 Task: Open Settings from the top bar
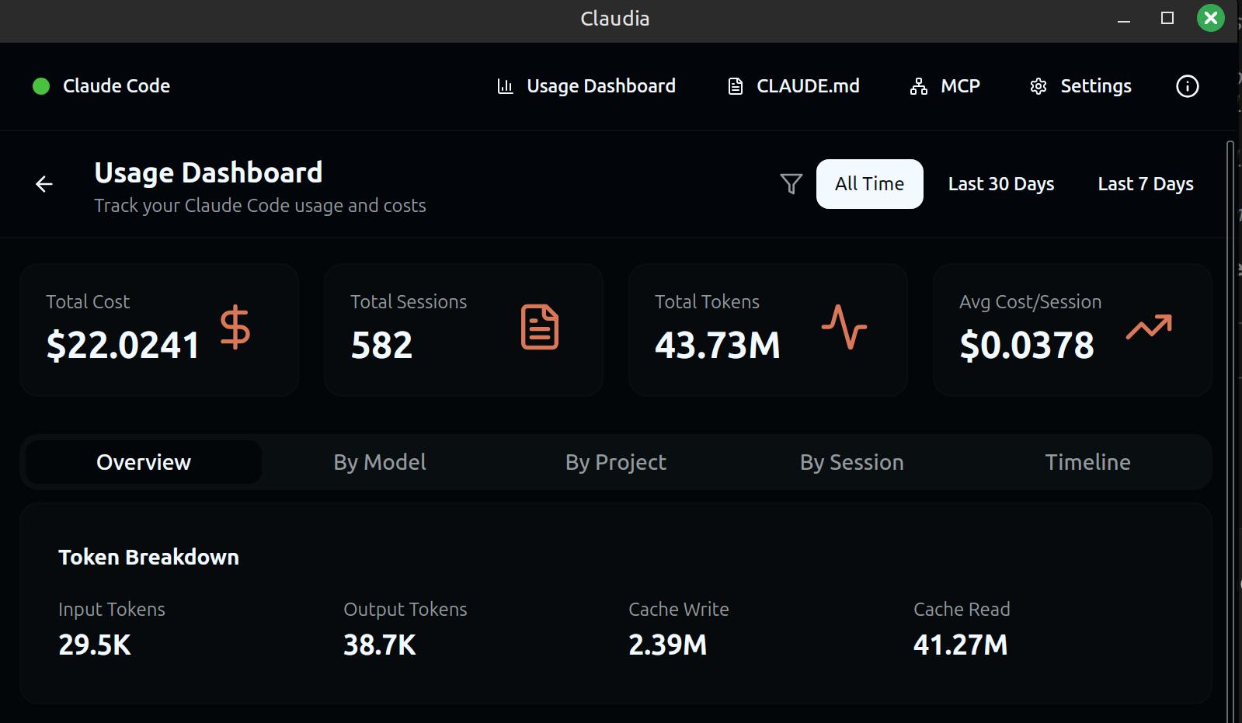1080,86
